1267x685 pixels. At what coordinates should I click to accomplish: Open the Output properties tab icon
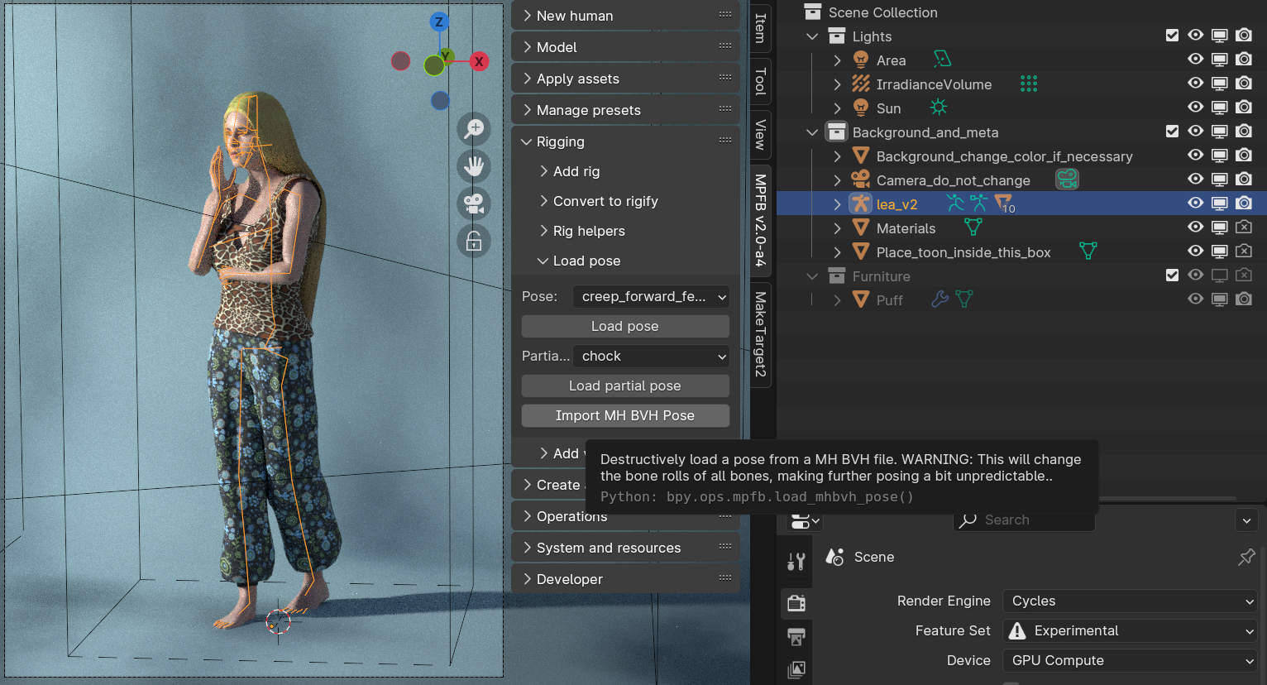pyautogui.click(x=796, y=636)
